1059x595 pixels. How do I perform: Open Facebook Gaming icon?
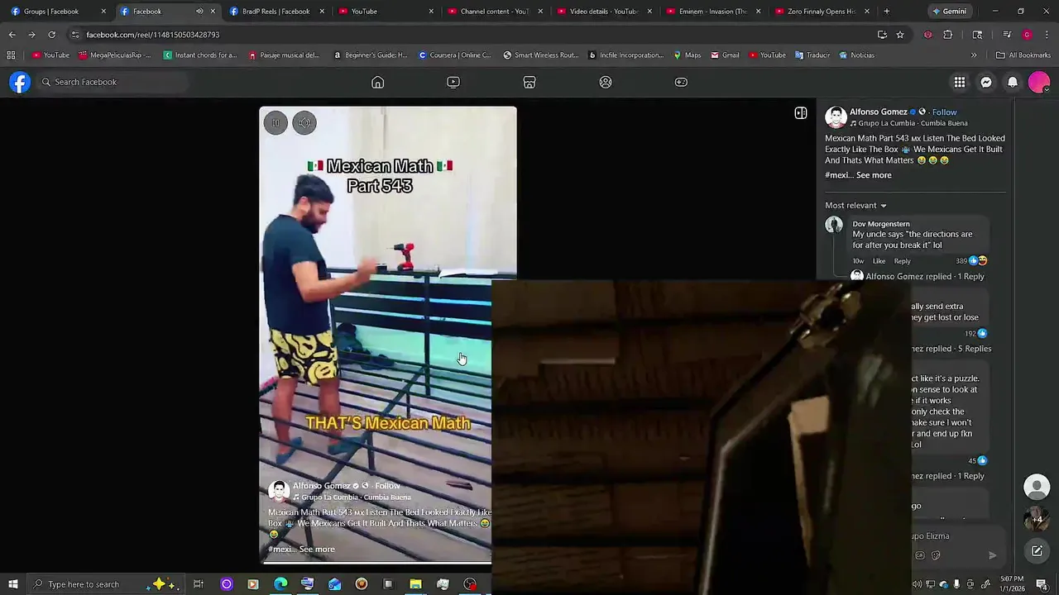(681, 82)
